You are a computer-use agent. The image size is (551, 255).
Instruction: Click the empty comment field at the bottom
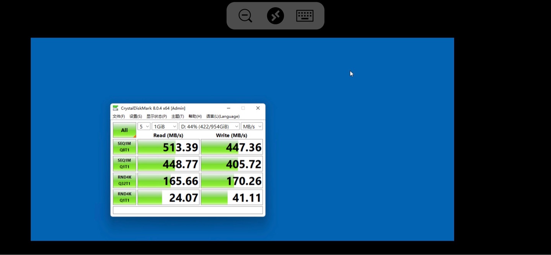point(188,210)
